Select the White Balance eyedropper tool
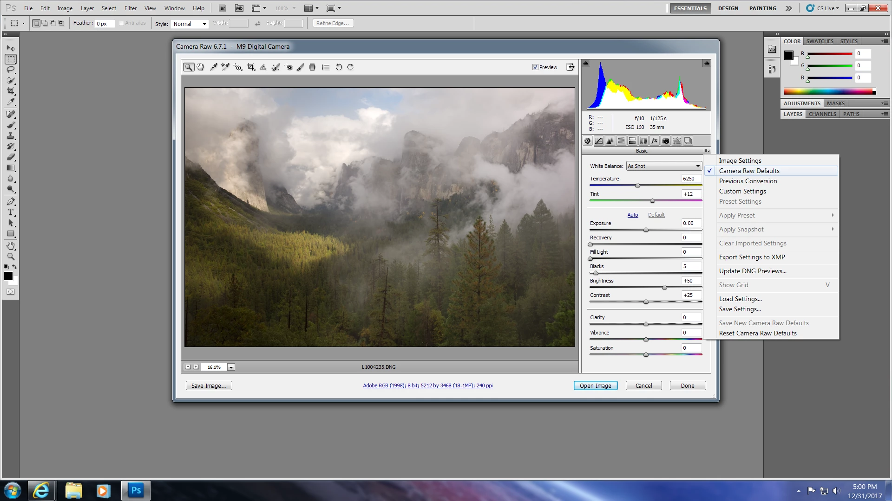 pos(213,67)
